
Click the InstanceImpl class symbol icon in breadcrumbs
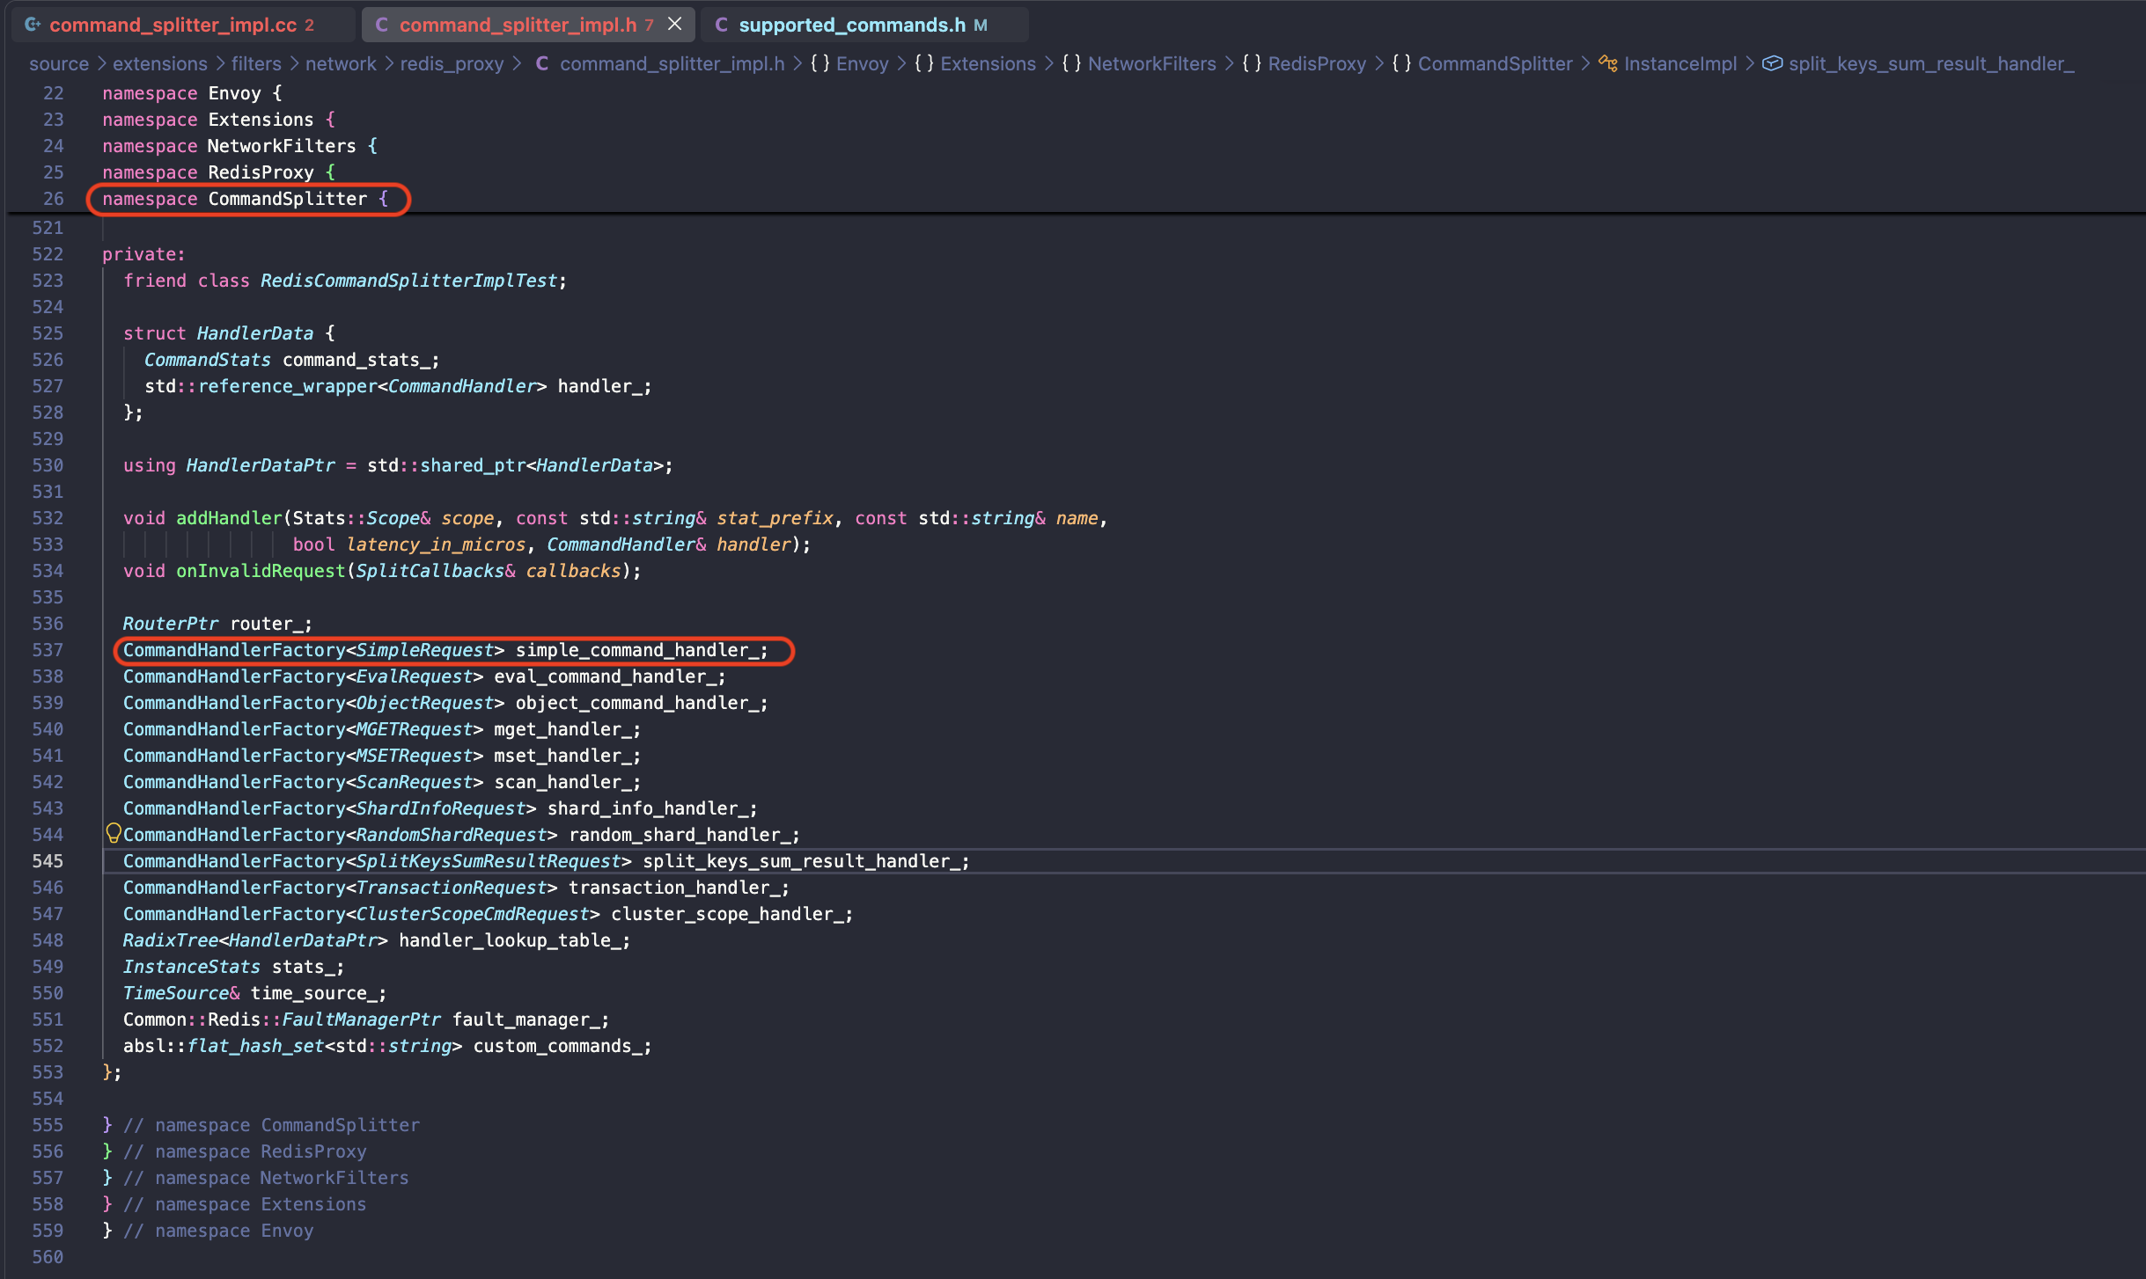[x=1607, y=63]
